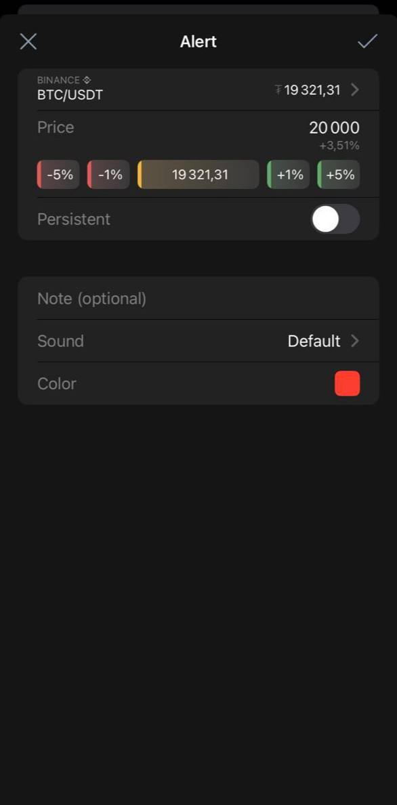Tap the Binance logo icon beside exchange name
Image resolution: width=397 pixels, height=805 pixels.
[x=87, y=80]
